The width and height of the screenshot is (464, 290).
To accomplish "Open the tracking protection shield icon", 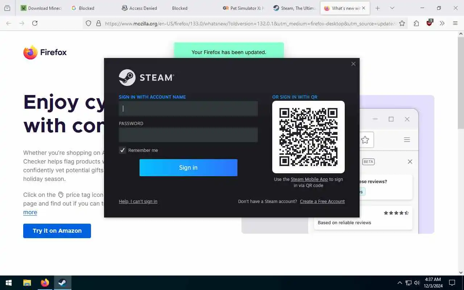I will pos(88,23).
